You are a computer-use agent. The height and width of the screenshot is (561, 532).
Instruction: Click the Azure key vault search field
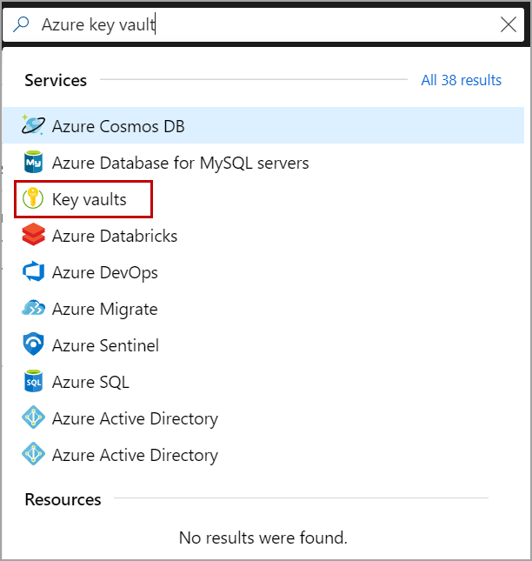point(261,24)
